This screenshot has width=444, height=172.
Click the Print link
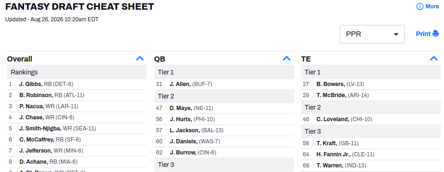pos(423,34)
